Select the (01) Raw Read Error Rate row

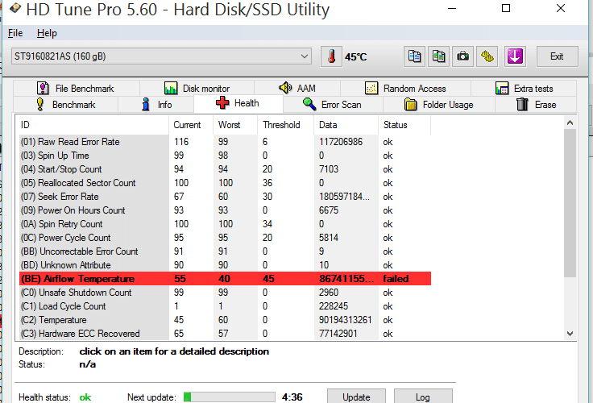(x=225, y=142)
